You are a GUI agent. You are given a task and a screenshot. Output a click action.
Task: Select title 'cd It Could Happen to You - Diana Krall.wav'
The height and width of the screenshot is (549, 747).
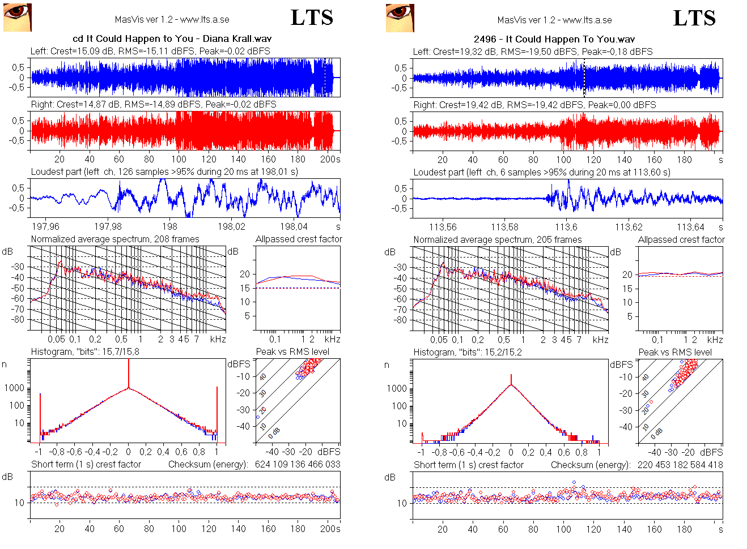click(172, 38)
